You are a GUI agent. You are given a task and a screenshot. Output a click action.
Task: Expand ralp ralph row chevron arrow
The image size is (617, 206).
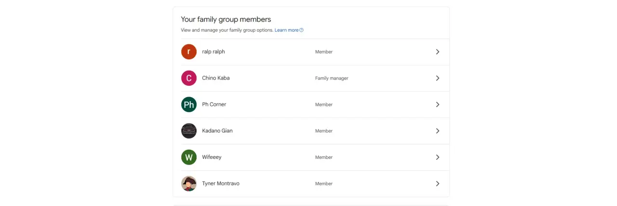click(x=438, y=51)
